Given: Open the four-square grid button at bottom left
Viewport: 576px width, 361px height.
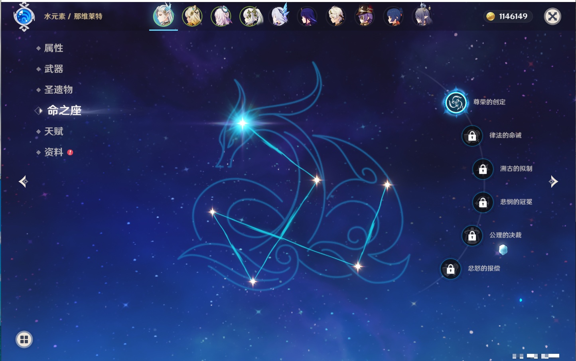Looking at the screenshot, I should click(24, 339).
